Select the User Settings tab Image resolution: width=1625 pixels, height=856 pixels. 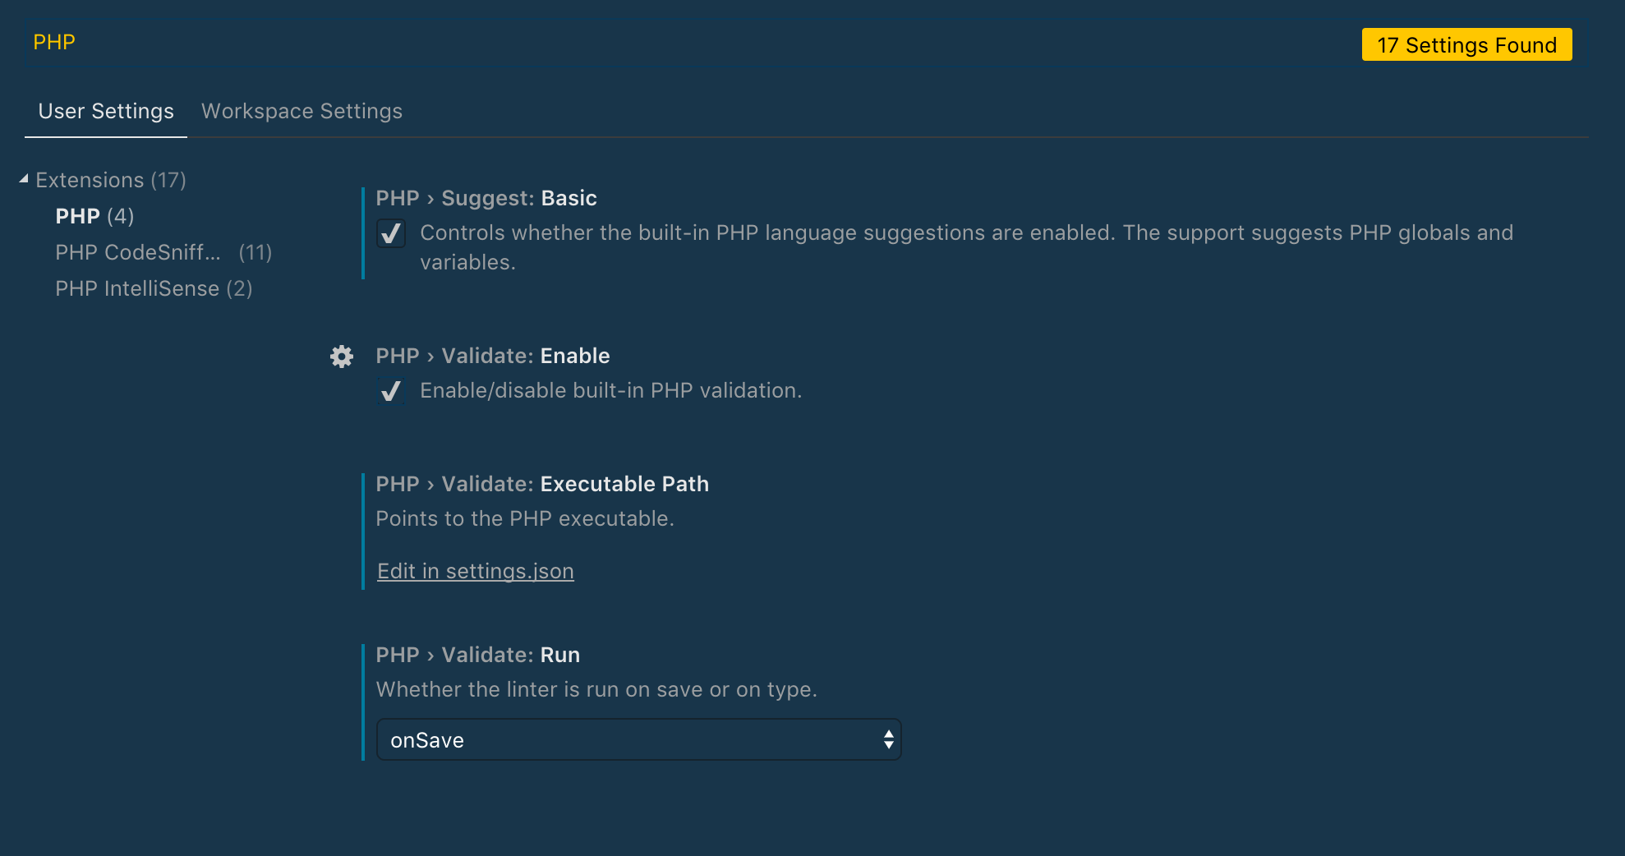[106, 111]
